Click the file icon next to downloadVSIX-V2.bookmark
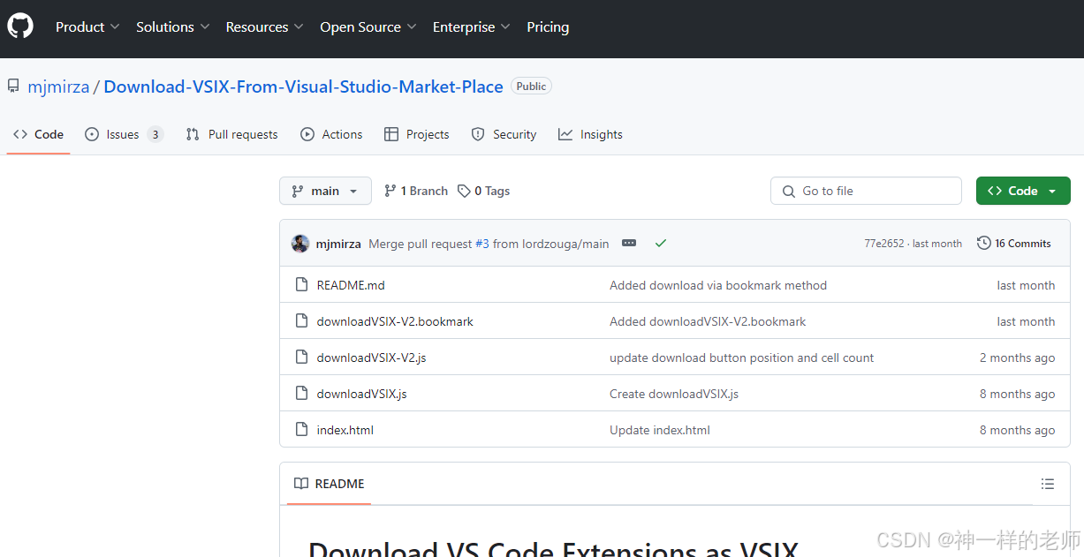 301,321
